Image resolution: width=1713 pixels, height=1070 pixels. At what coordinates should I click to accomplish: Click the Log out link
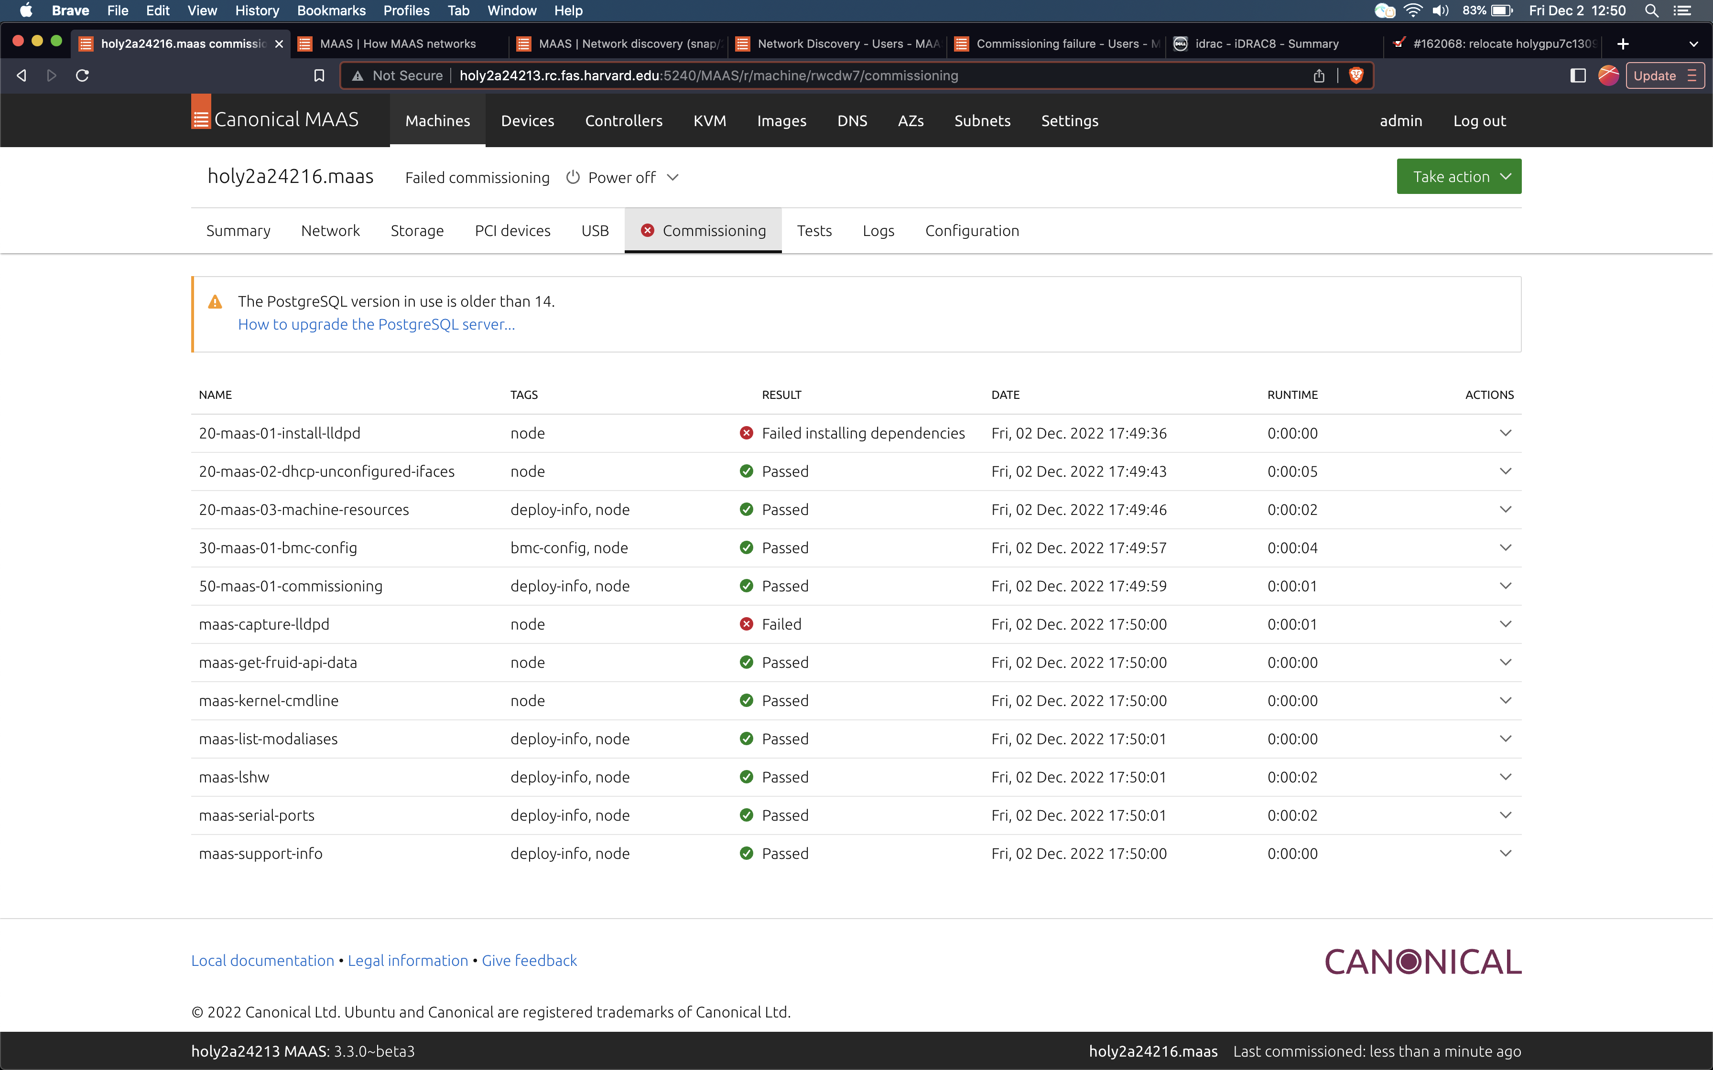pyautogui.click(x=1479, y=121)
